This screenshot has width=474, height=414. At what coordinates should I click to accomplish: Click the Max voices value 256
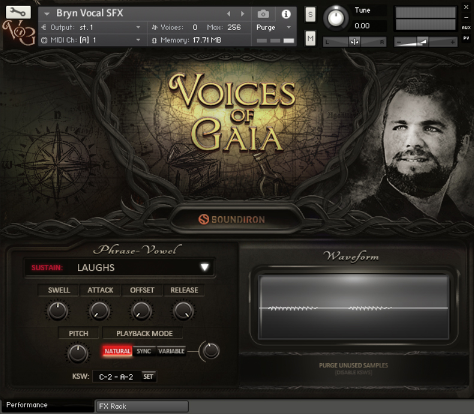click(x=234, y=27)
